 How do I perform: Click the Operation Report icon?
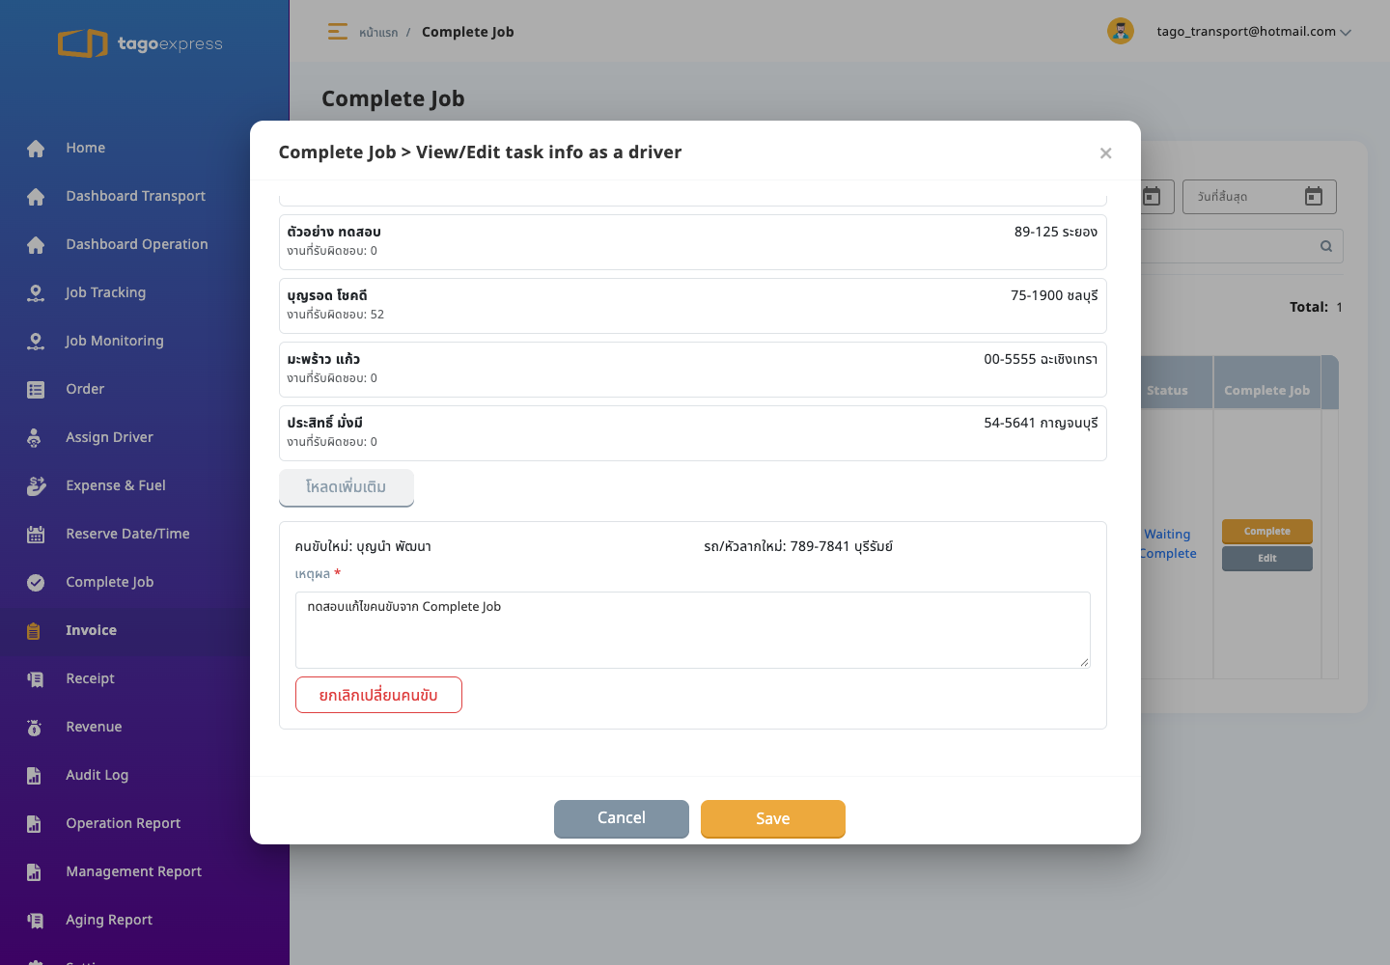[x=34, y=823]
